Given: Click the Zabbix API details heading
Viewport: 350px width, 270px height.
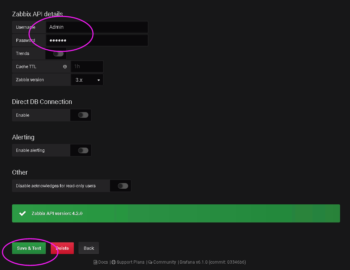Looking at the screenshot, I should click(x=38, y=14).
